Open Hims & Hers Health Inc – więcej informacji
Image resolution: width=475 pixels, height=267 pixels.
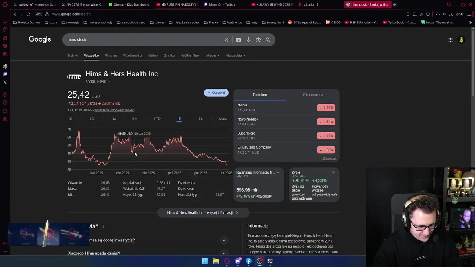pos(203,212)
